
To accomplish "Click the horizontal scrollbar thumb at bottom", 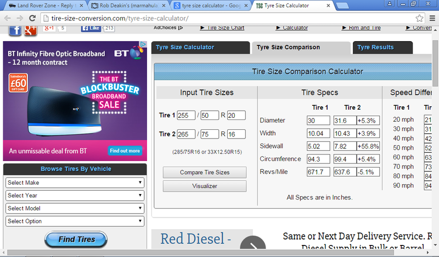I will tap(201, 253).
